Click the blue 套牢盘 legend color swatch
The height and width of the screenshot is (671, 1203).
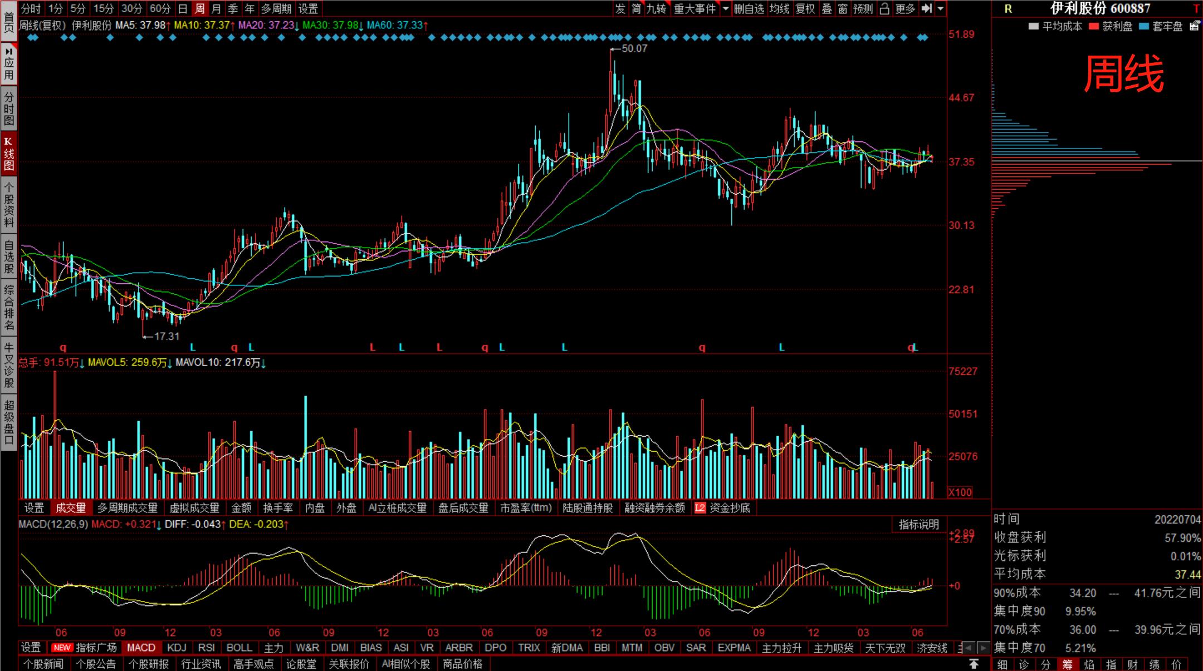click(1144, 26)
